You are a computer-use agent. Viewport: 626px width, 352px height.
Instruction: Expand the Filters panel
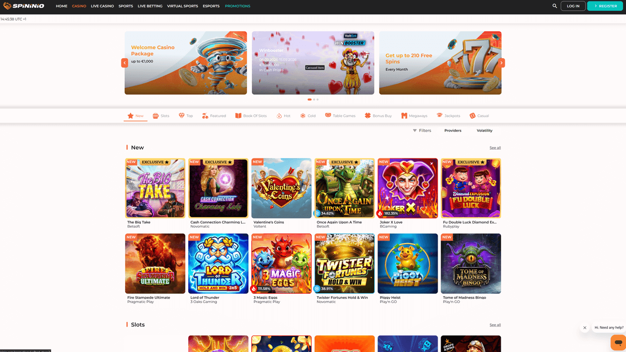pyautogui.click(x=422, y=131)
